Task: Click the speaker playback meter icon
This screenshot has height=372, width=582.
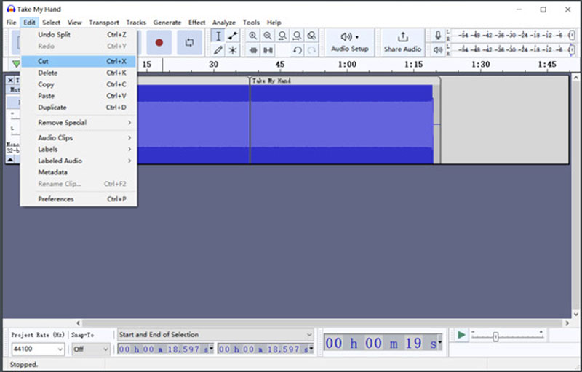Action: (x=438, y=49)
